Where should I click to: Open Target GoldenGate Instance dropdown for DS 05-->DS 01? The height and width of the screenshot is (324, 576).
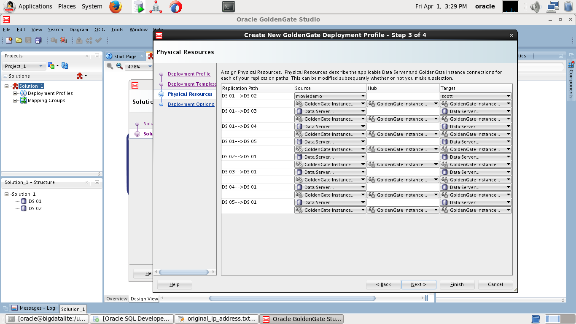pos(476,210)
